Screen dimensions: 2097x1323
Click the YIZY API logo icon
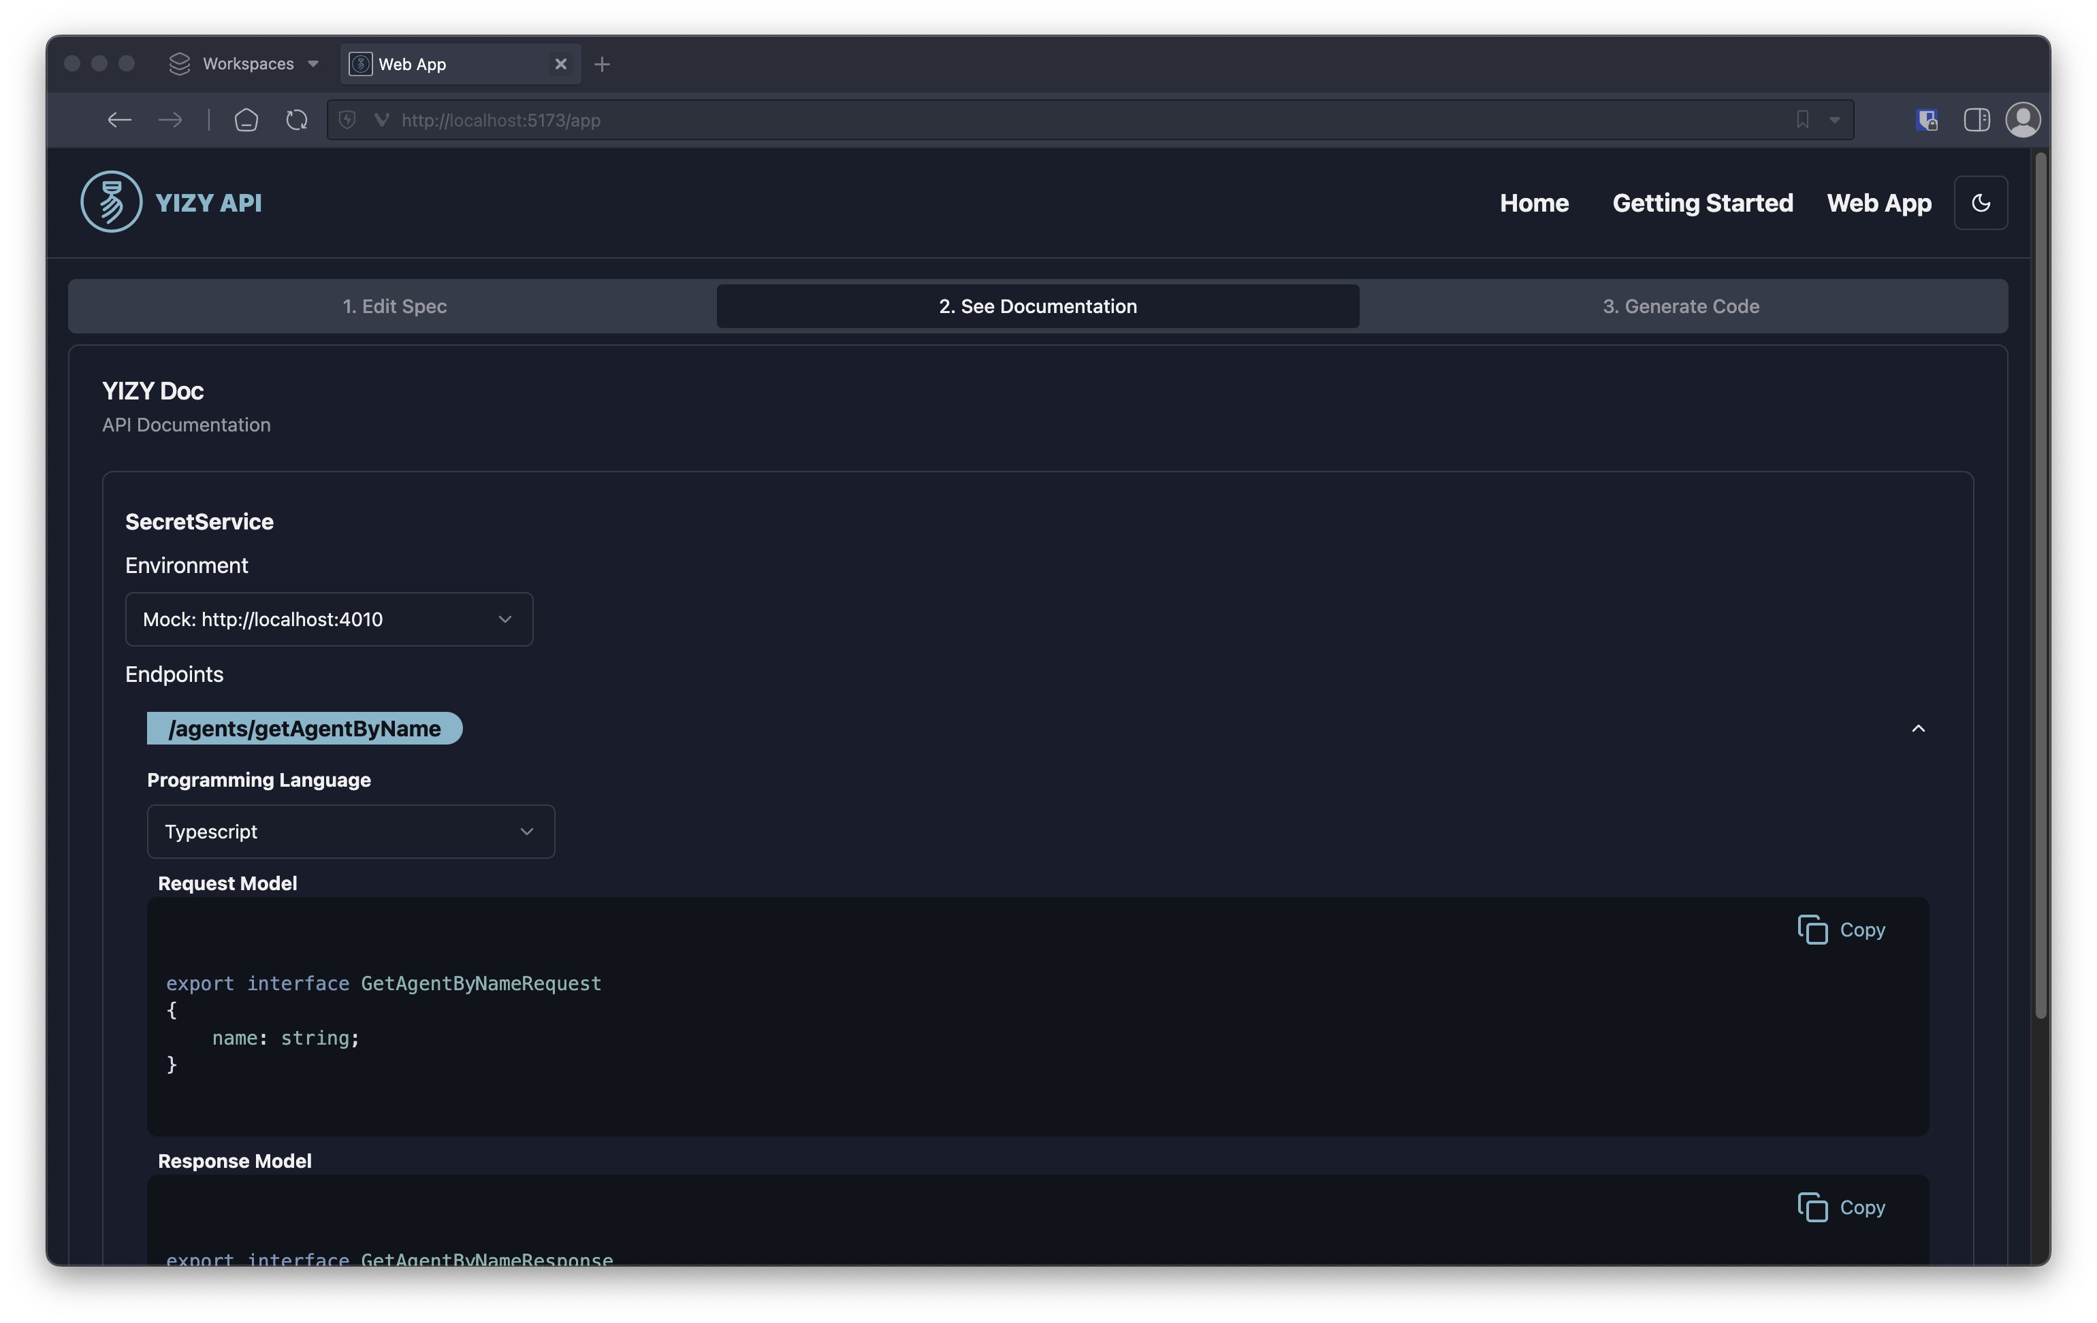112,202
